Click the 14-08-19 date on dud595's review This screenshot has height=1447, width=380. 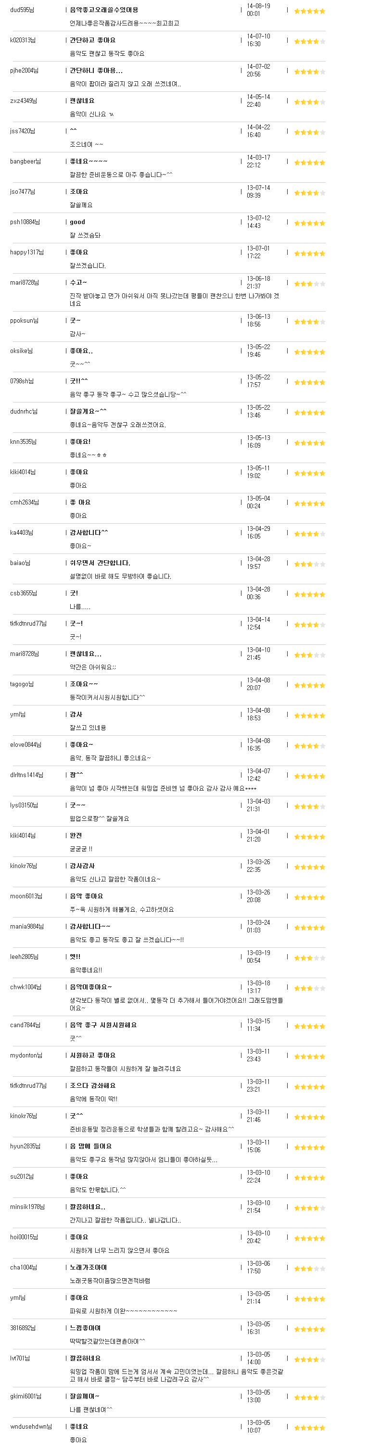click(x=258, y=6)
